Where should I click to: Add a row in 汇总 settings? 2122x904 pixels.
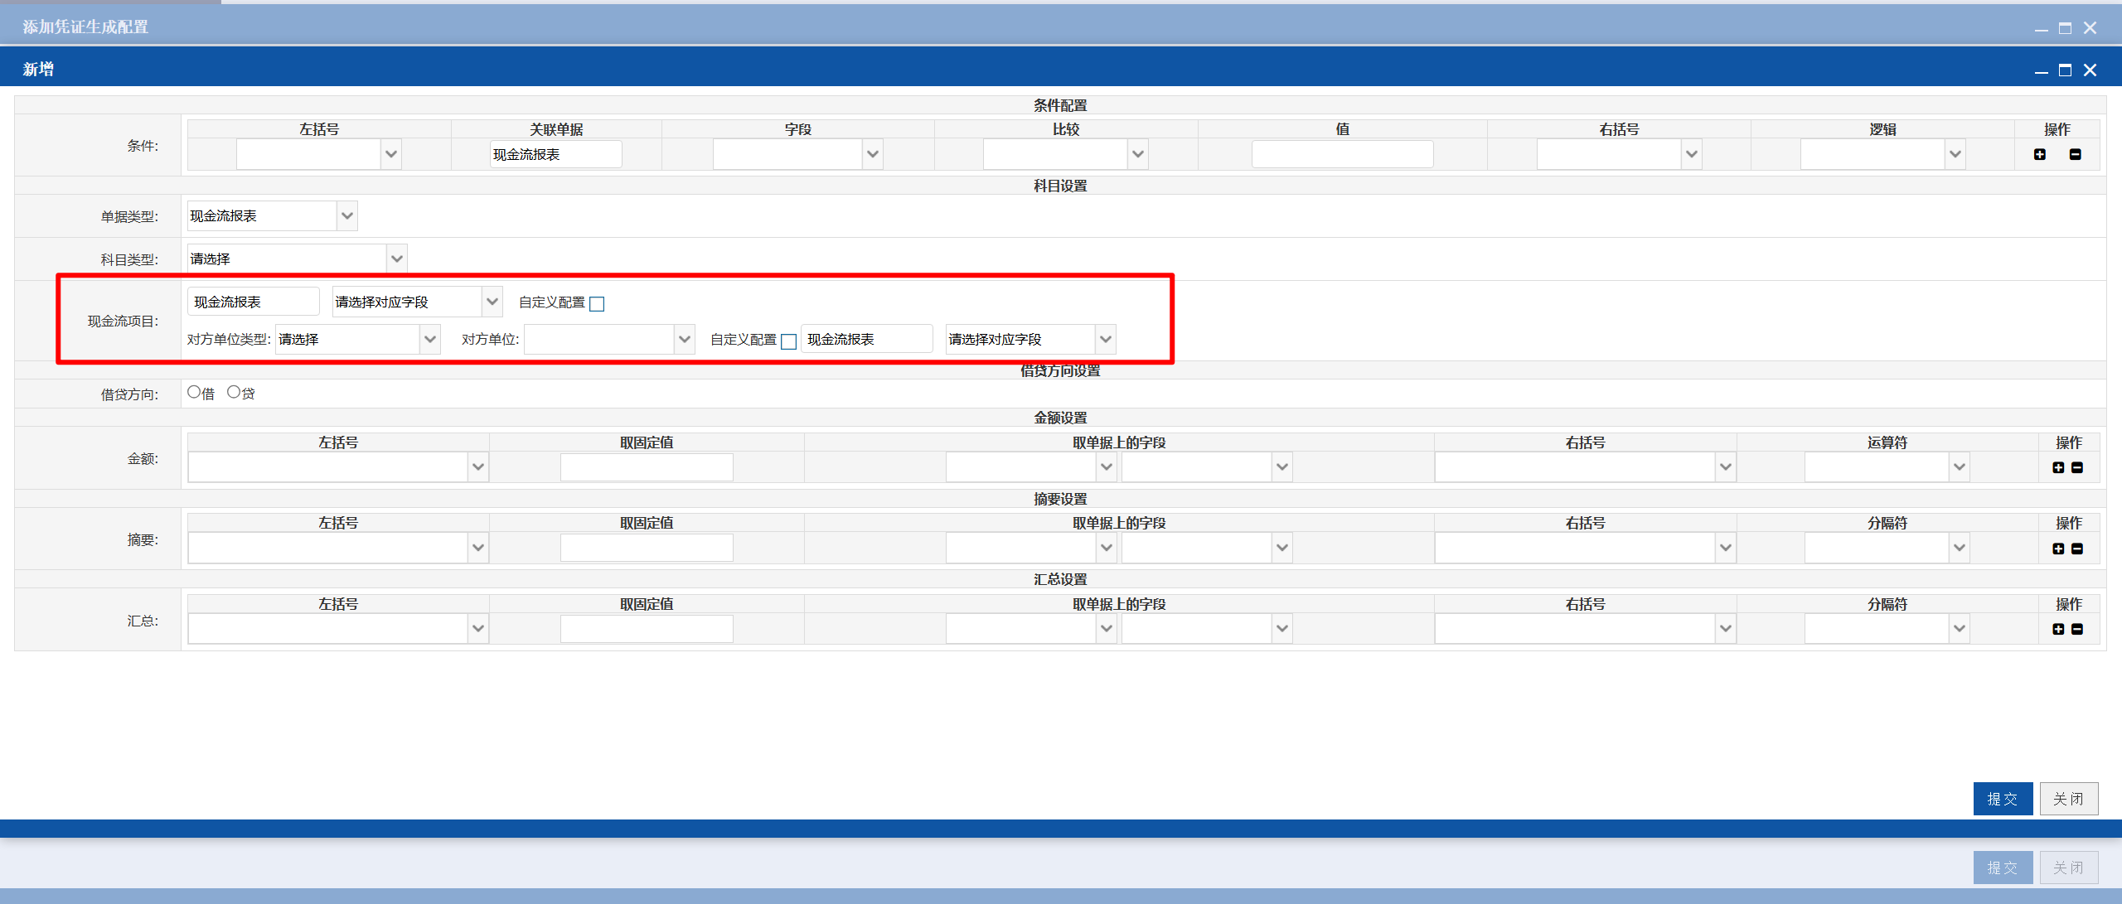click(x=2058, y=629)
